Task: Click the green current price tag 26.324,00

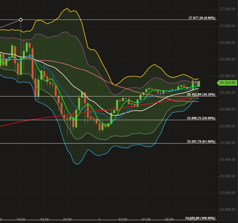Action: click(x=227, y=83)
